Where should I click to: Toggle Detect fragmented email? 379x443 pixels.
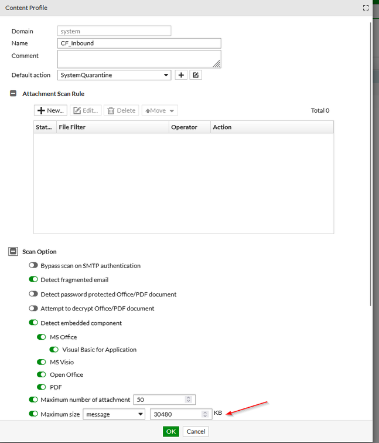pyautogui.click(x=33, y=279)
